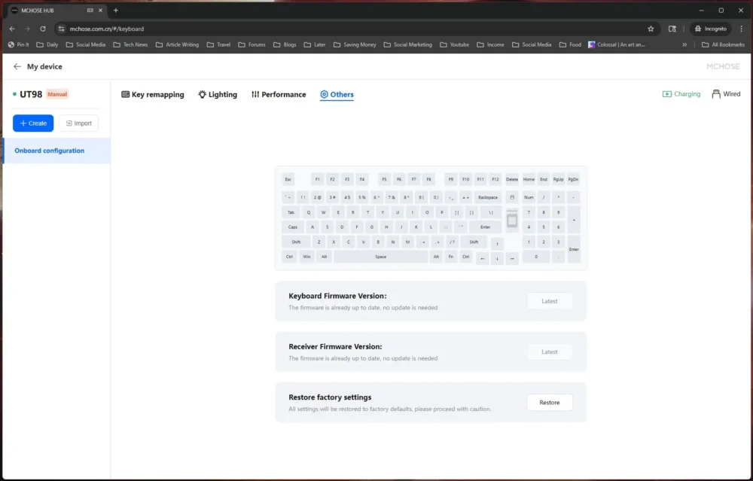753x481 pixels.
Task: Click the numpad Enter key on diagram
Action: click(x=574, y=249)
